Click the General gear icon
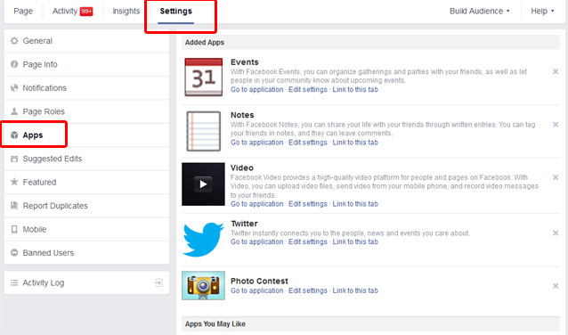Image resolution: width=568 pixels, height=335 pixels. [14, 41]
